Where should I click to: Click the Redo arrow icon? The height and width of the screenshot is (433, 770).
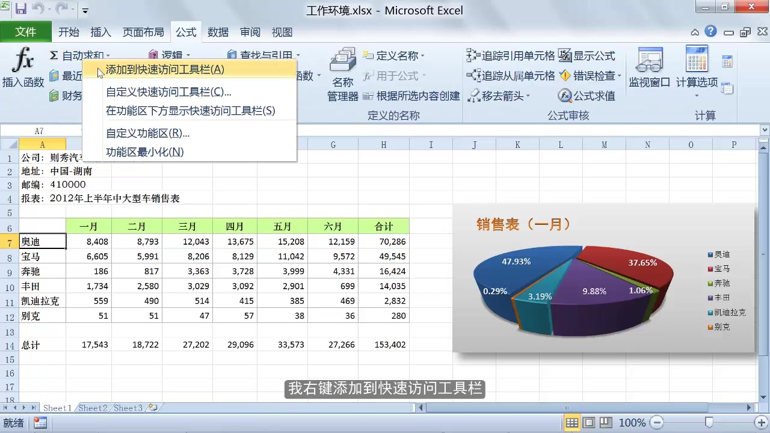(x=61, y=10)
